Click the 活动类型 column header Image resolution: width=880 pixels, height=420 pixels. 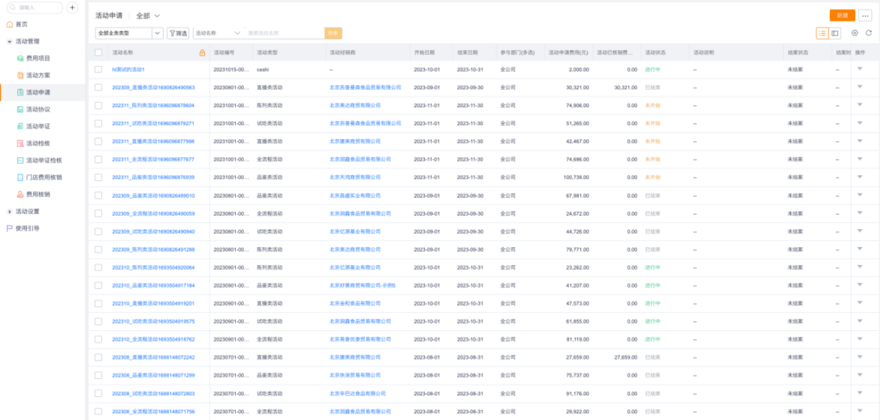pos(267,52)
